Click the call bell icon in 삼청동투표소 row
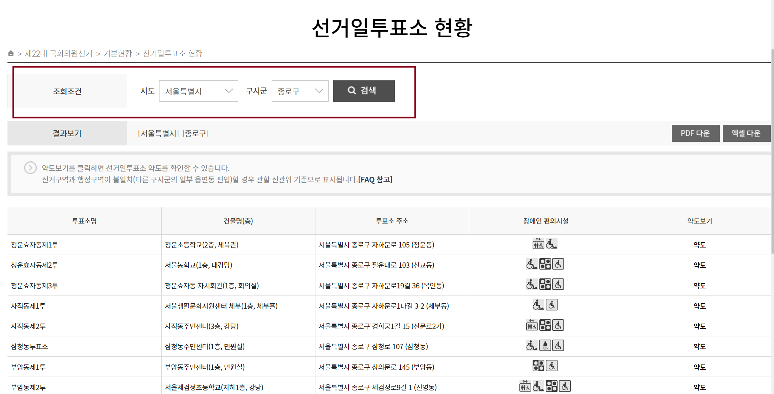 click(x=545, y=345)
